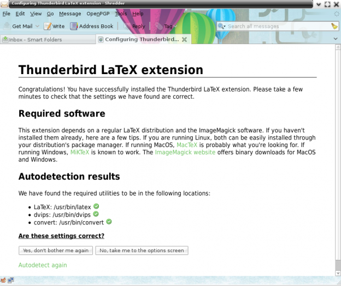Open the Help menu
The height and width of the screenshot is (286, 341).
click(x=138, y=14)
